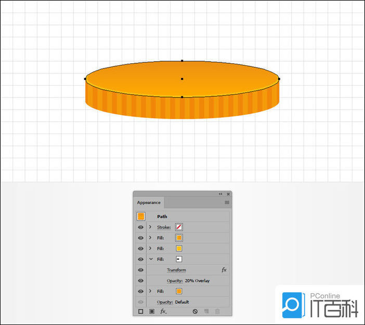
Task: Close the Appearance panel
Action: tap(228, 194)
